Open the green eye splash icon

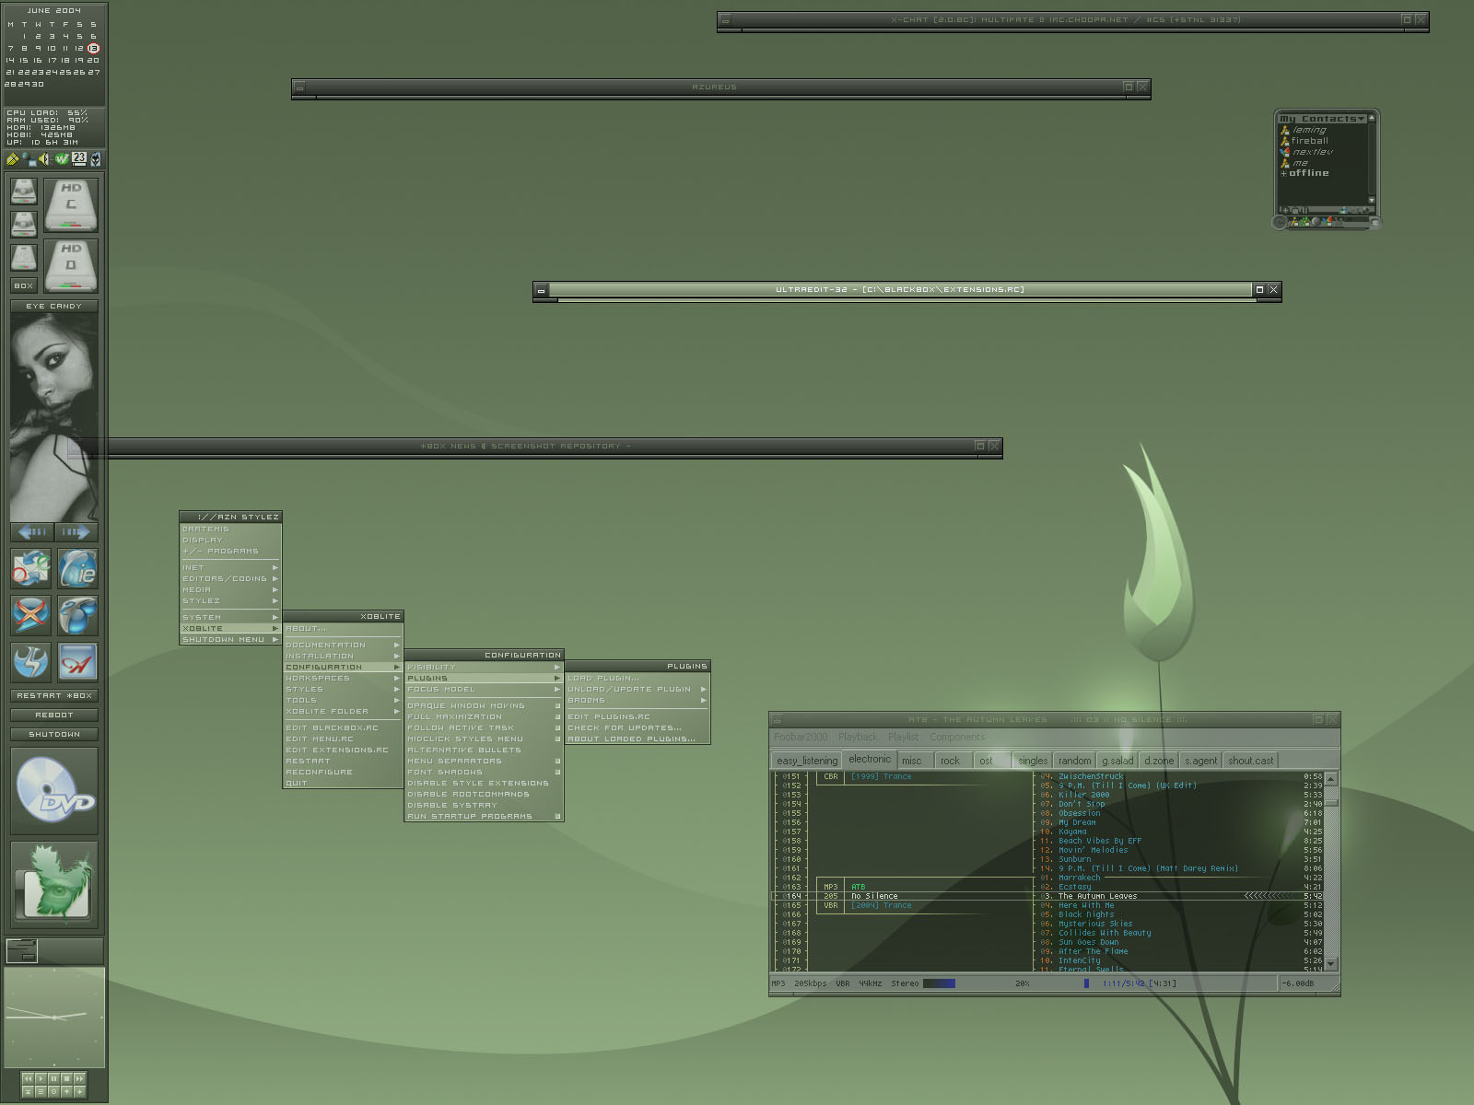tap(54, 883)
